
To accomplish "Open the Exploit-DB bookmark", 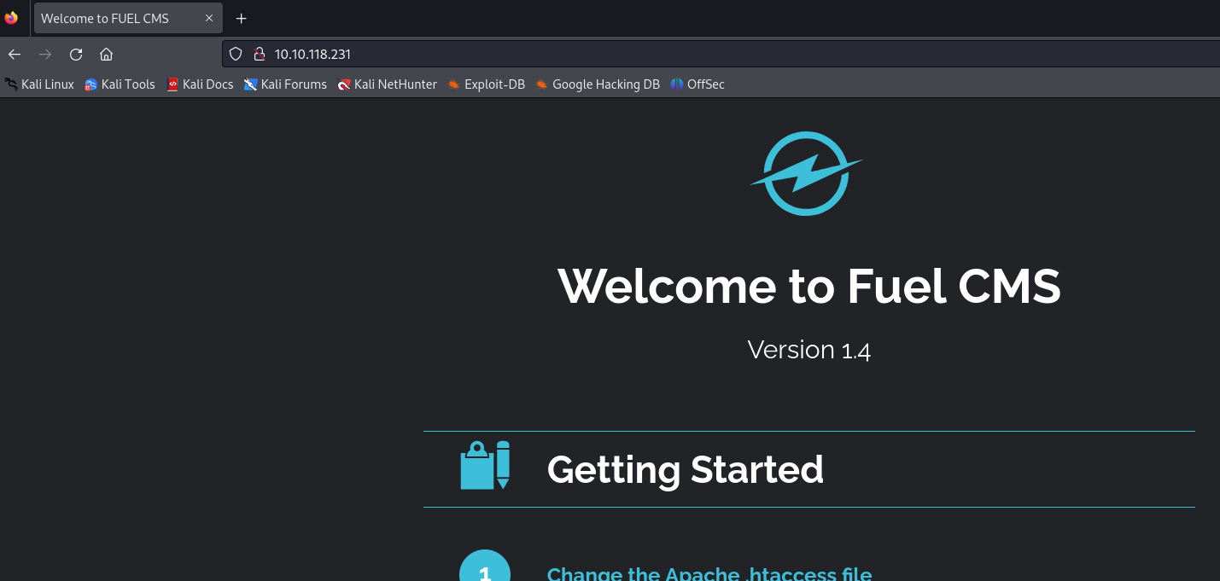I will pyautogui.click(x=486, y=84).
